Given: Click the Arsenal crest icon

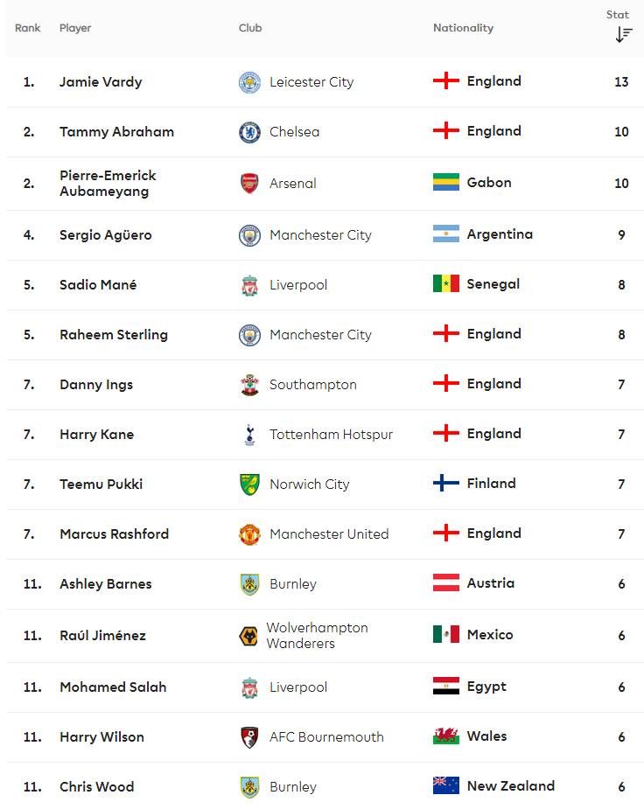Looking at the screenshot, I should tap(249, 183).
